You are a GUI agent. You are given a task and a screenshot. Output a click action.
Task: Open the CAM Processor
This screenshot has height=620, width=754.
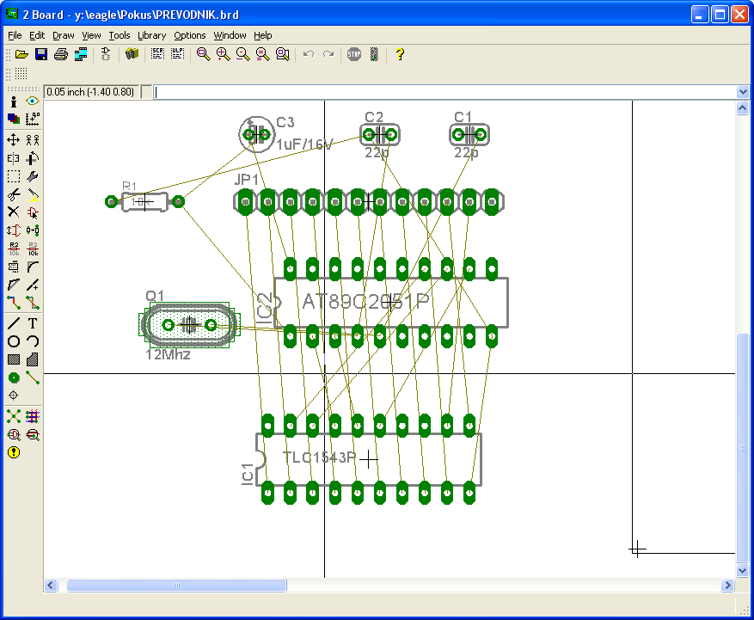81,54
